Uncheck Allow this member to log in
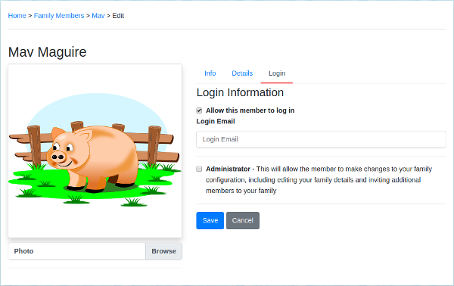Image resolution: width=454 pixels, height=286 pixels. (x=199, y=110)
